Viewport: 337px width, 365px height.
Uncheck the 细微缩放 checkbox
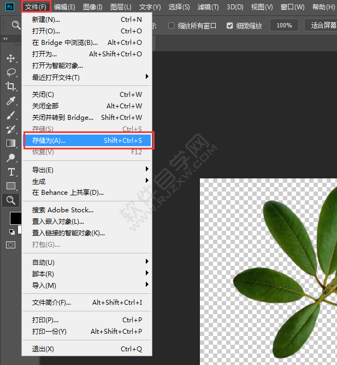(229, 25)
